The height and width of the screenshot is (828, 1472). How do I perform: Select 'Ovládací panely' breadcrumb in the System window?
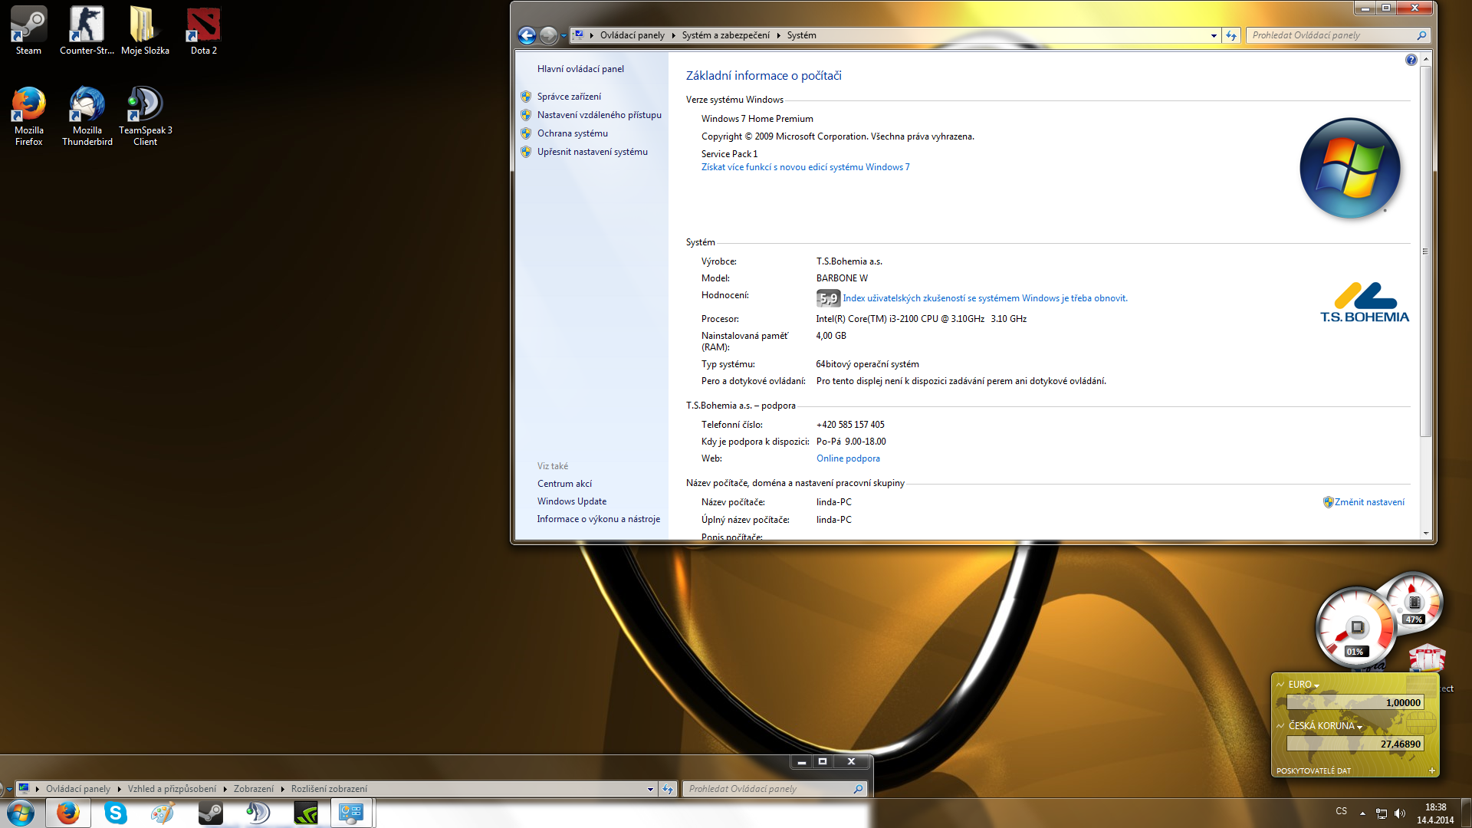[632, 35]
